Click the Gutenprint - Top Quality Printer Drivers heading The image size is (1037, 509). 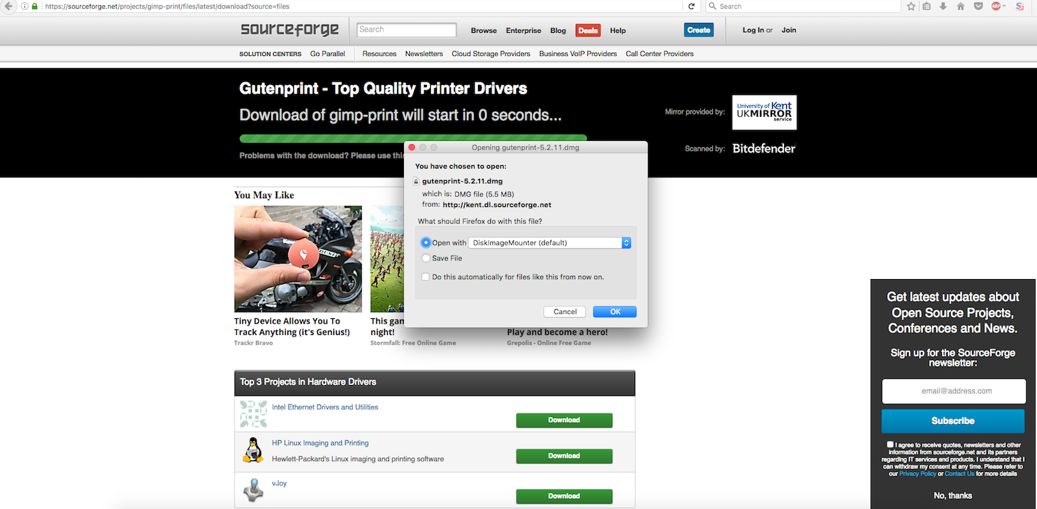(383, 88)
